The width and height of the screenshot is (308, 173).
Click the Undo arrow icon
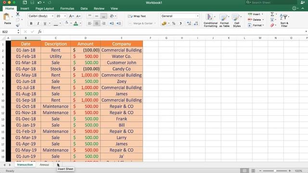[39, 2]
